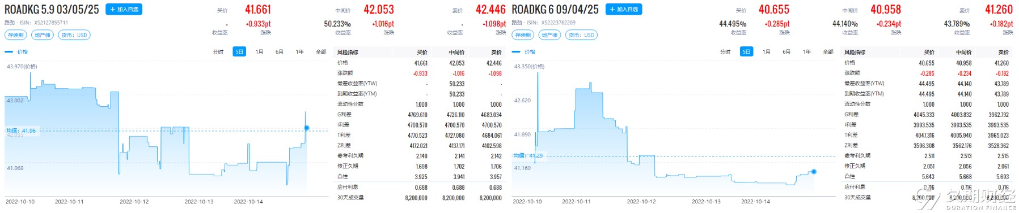This screenshot has height=213, width=1019.
Task: Click 凸性 value 5.643 in right table
Action: (x=929, y=177)
